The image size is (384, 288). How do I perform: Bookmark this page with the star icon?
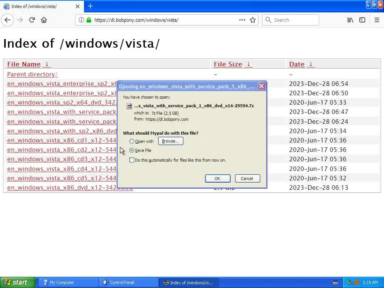[253, 20]
